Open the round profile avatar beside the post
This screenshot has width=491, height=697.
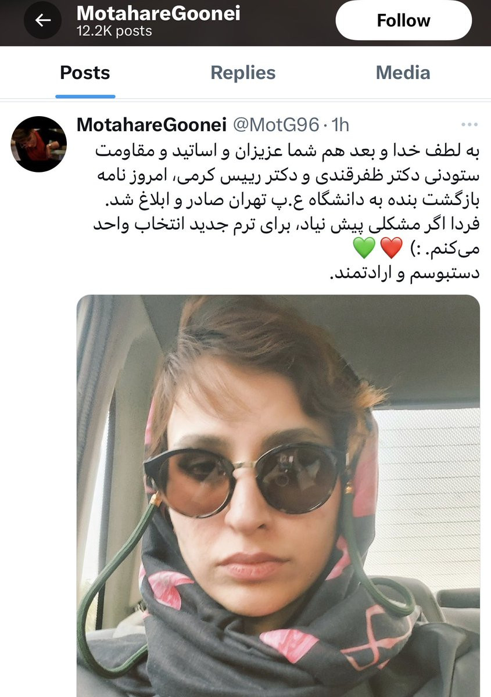click(x=40, y=144)
